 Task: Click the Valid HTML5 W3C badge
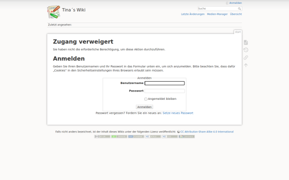pos(153,136)
